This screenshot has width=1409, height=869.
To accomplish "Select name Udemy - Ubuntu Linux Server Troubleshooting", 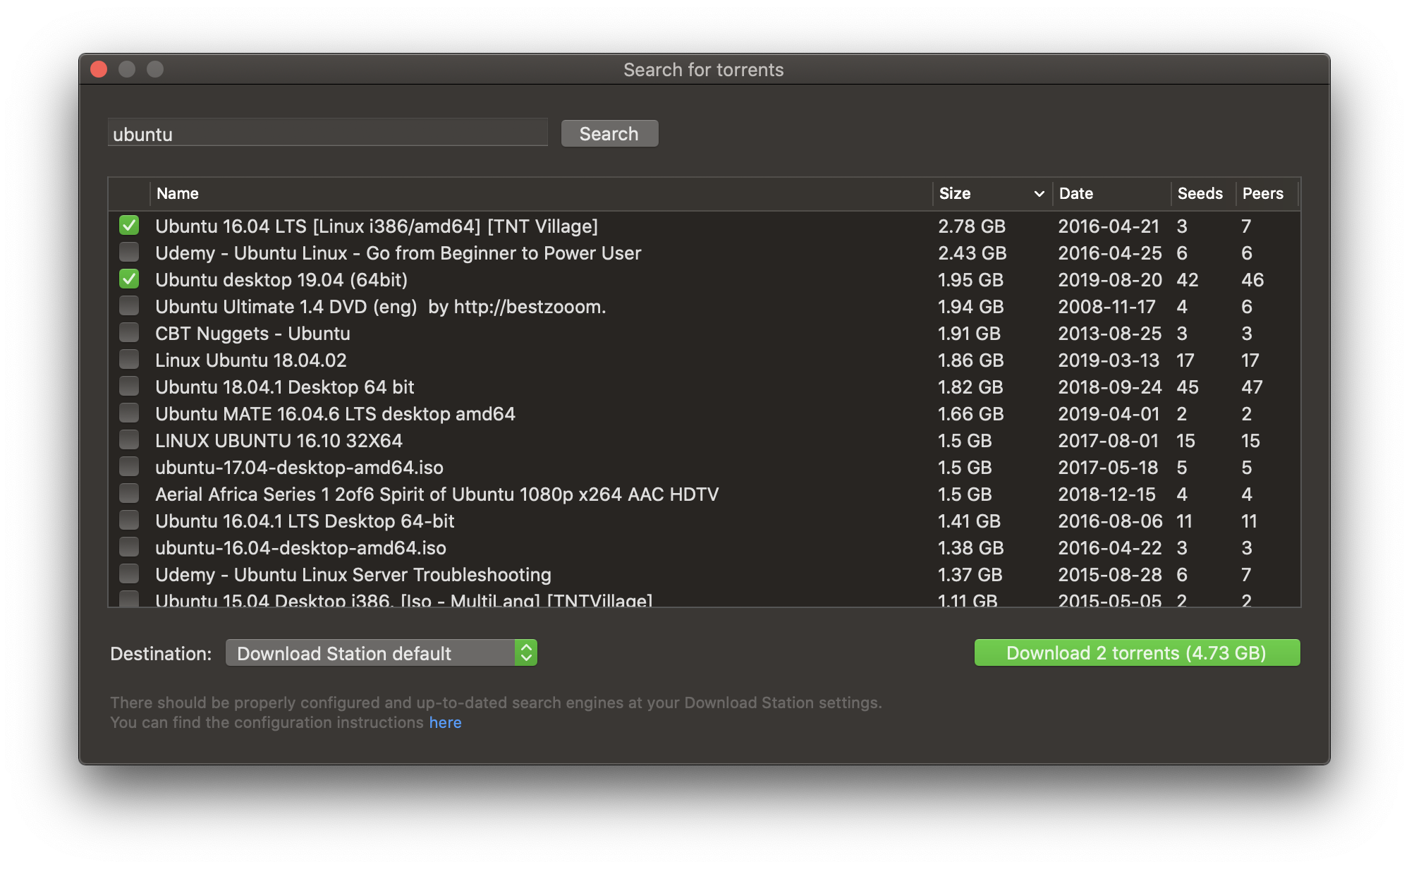I will point(353,575).
